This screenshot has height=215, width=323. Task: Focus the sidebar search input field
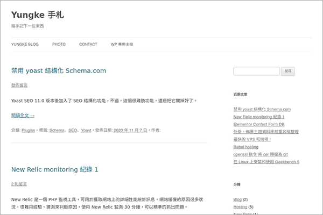pyautogui.click(x=256, y=71)
